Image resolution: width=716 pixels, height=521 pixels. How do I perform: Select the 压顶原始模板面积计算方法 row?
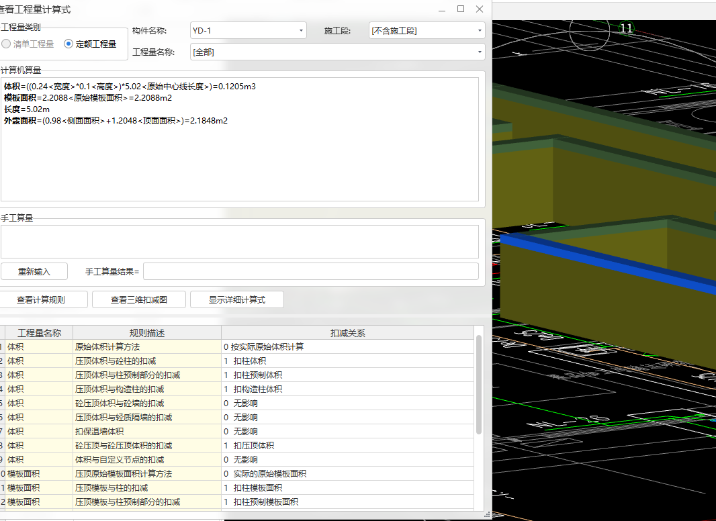pos(237,473)
